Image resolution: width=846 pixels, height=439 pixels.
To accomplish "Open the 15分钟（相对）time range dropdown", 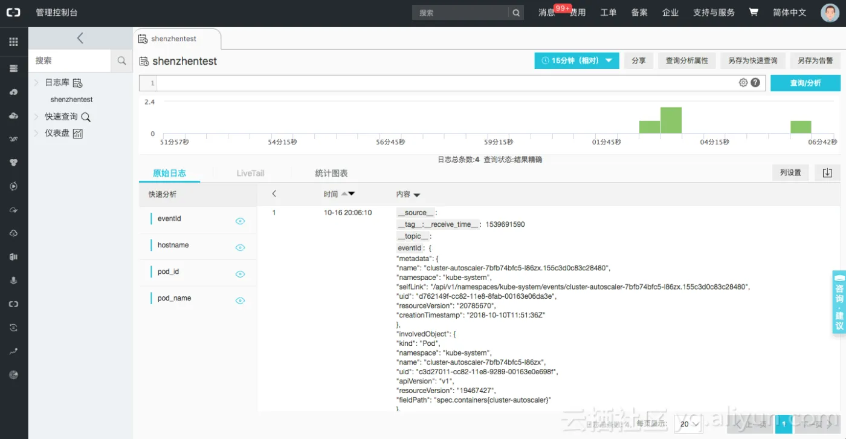I will pyautogui.click(x=576, y=60).
